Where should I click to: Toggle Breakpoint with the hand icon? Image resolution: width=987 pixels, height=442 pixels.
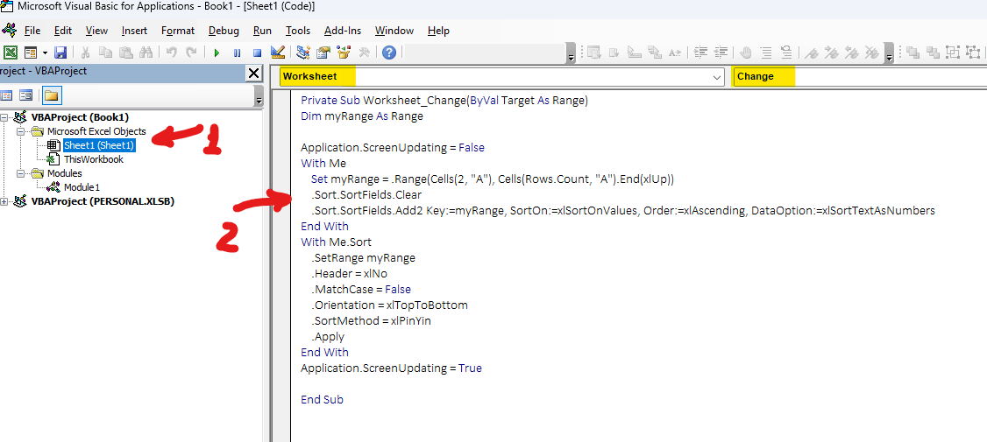(x=746, y=53)
